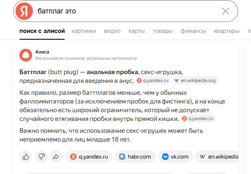251x174 pixels.
Task: Click q.yandex.ru citation after second paragraph
Action: coord(198,118)
